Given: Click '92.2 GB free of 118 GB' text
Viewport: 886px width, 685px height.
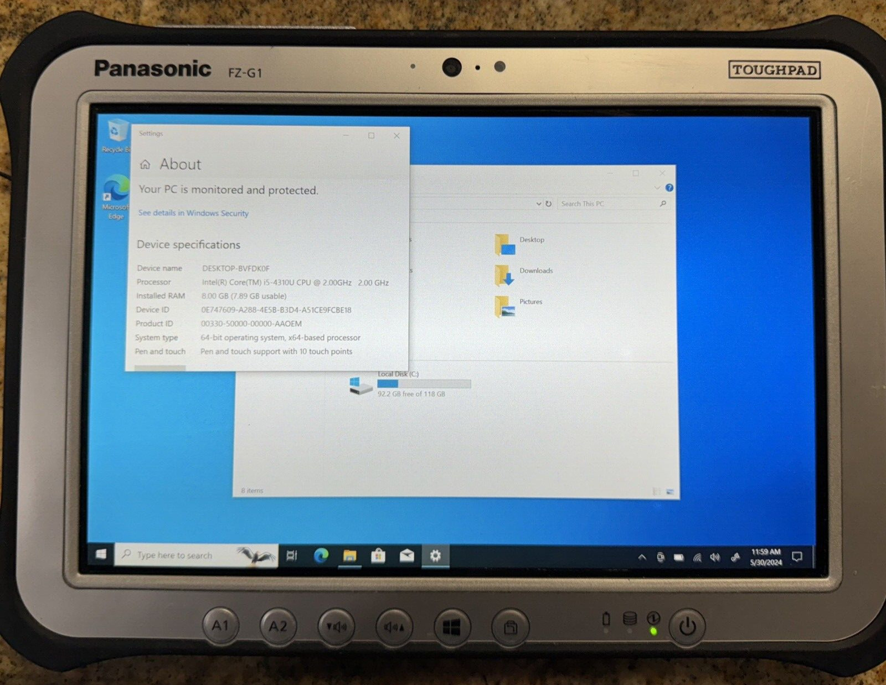Looking at the screenshot, I should 411,394.
